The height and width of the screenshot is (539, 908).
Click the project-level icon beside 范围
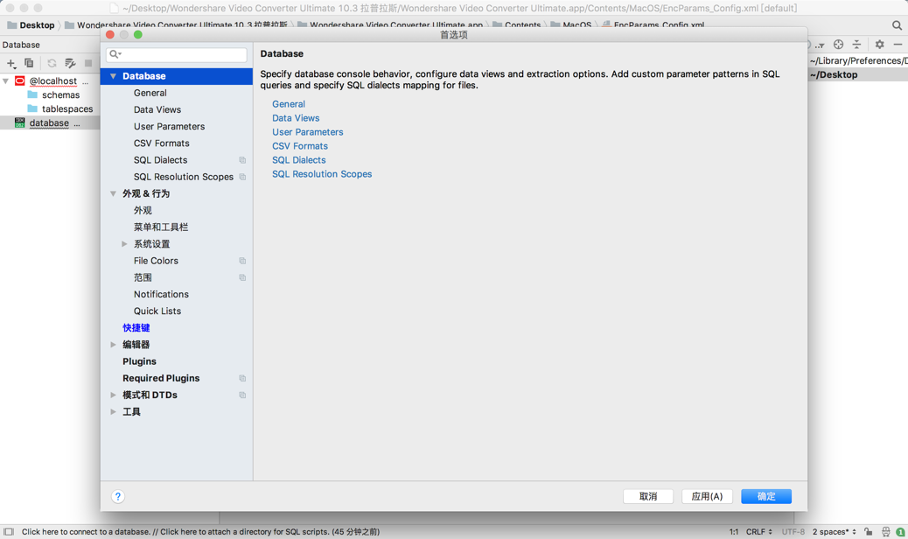(x=242, y=277)
